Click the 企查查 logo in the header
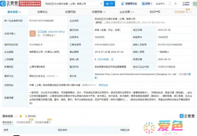197x136 pixels. [9, 4]
